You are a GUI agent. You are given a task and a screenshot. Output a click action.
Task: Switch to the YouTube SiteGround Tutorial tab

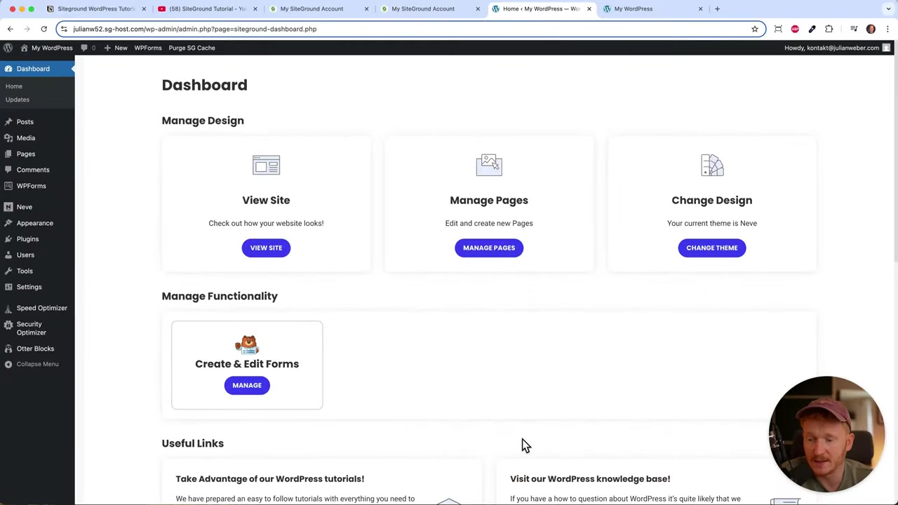208,9
